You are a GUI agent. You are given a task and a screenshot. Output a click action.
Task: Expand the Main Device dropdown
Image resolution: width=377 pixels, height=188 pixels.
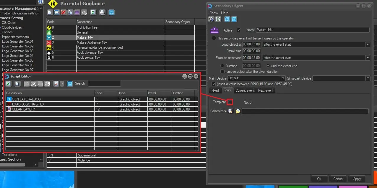283,78
